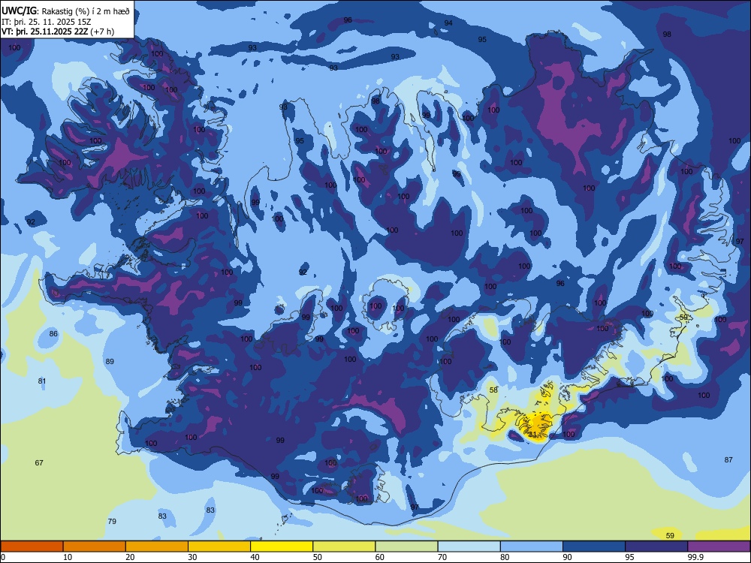Pick the 20–30 amber legend swatch
Viewport: 751px width, 563px height.
[x=157, y=546]
